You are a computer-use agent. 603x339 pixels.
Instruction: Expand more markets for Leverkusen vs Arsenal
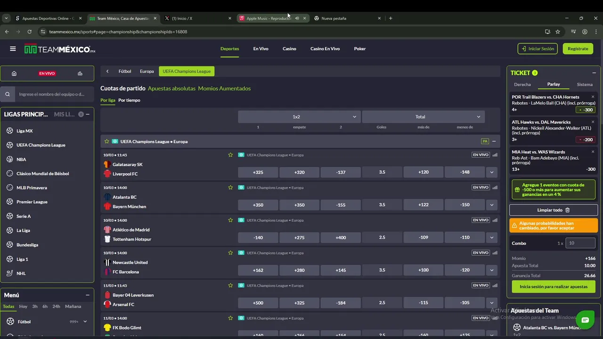pos(492,303)
